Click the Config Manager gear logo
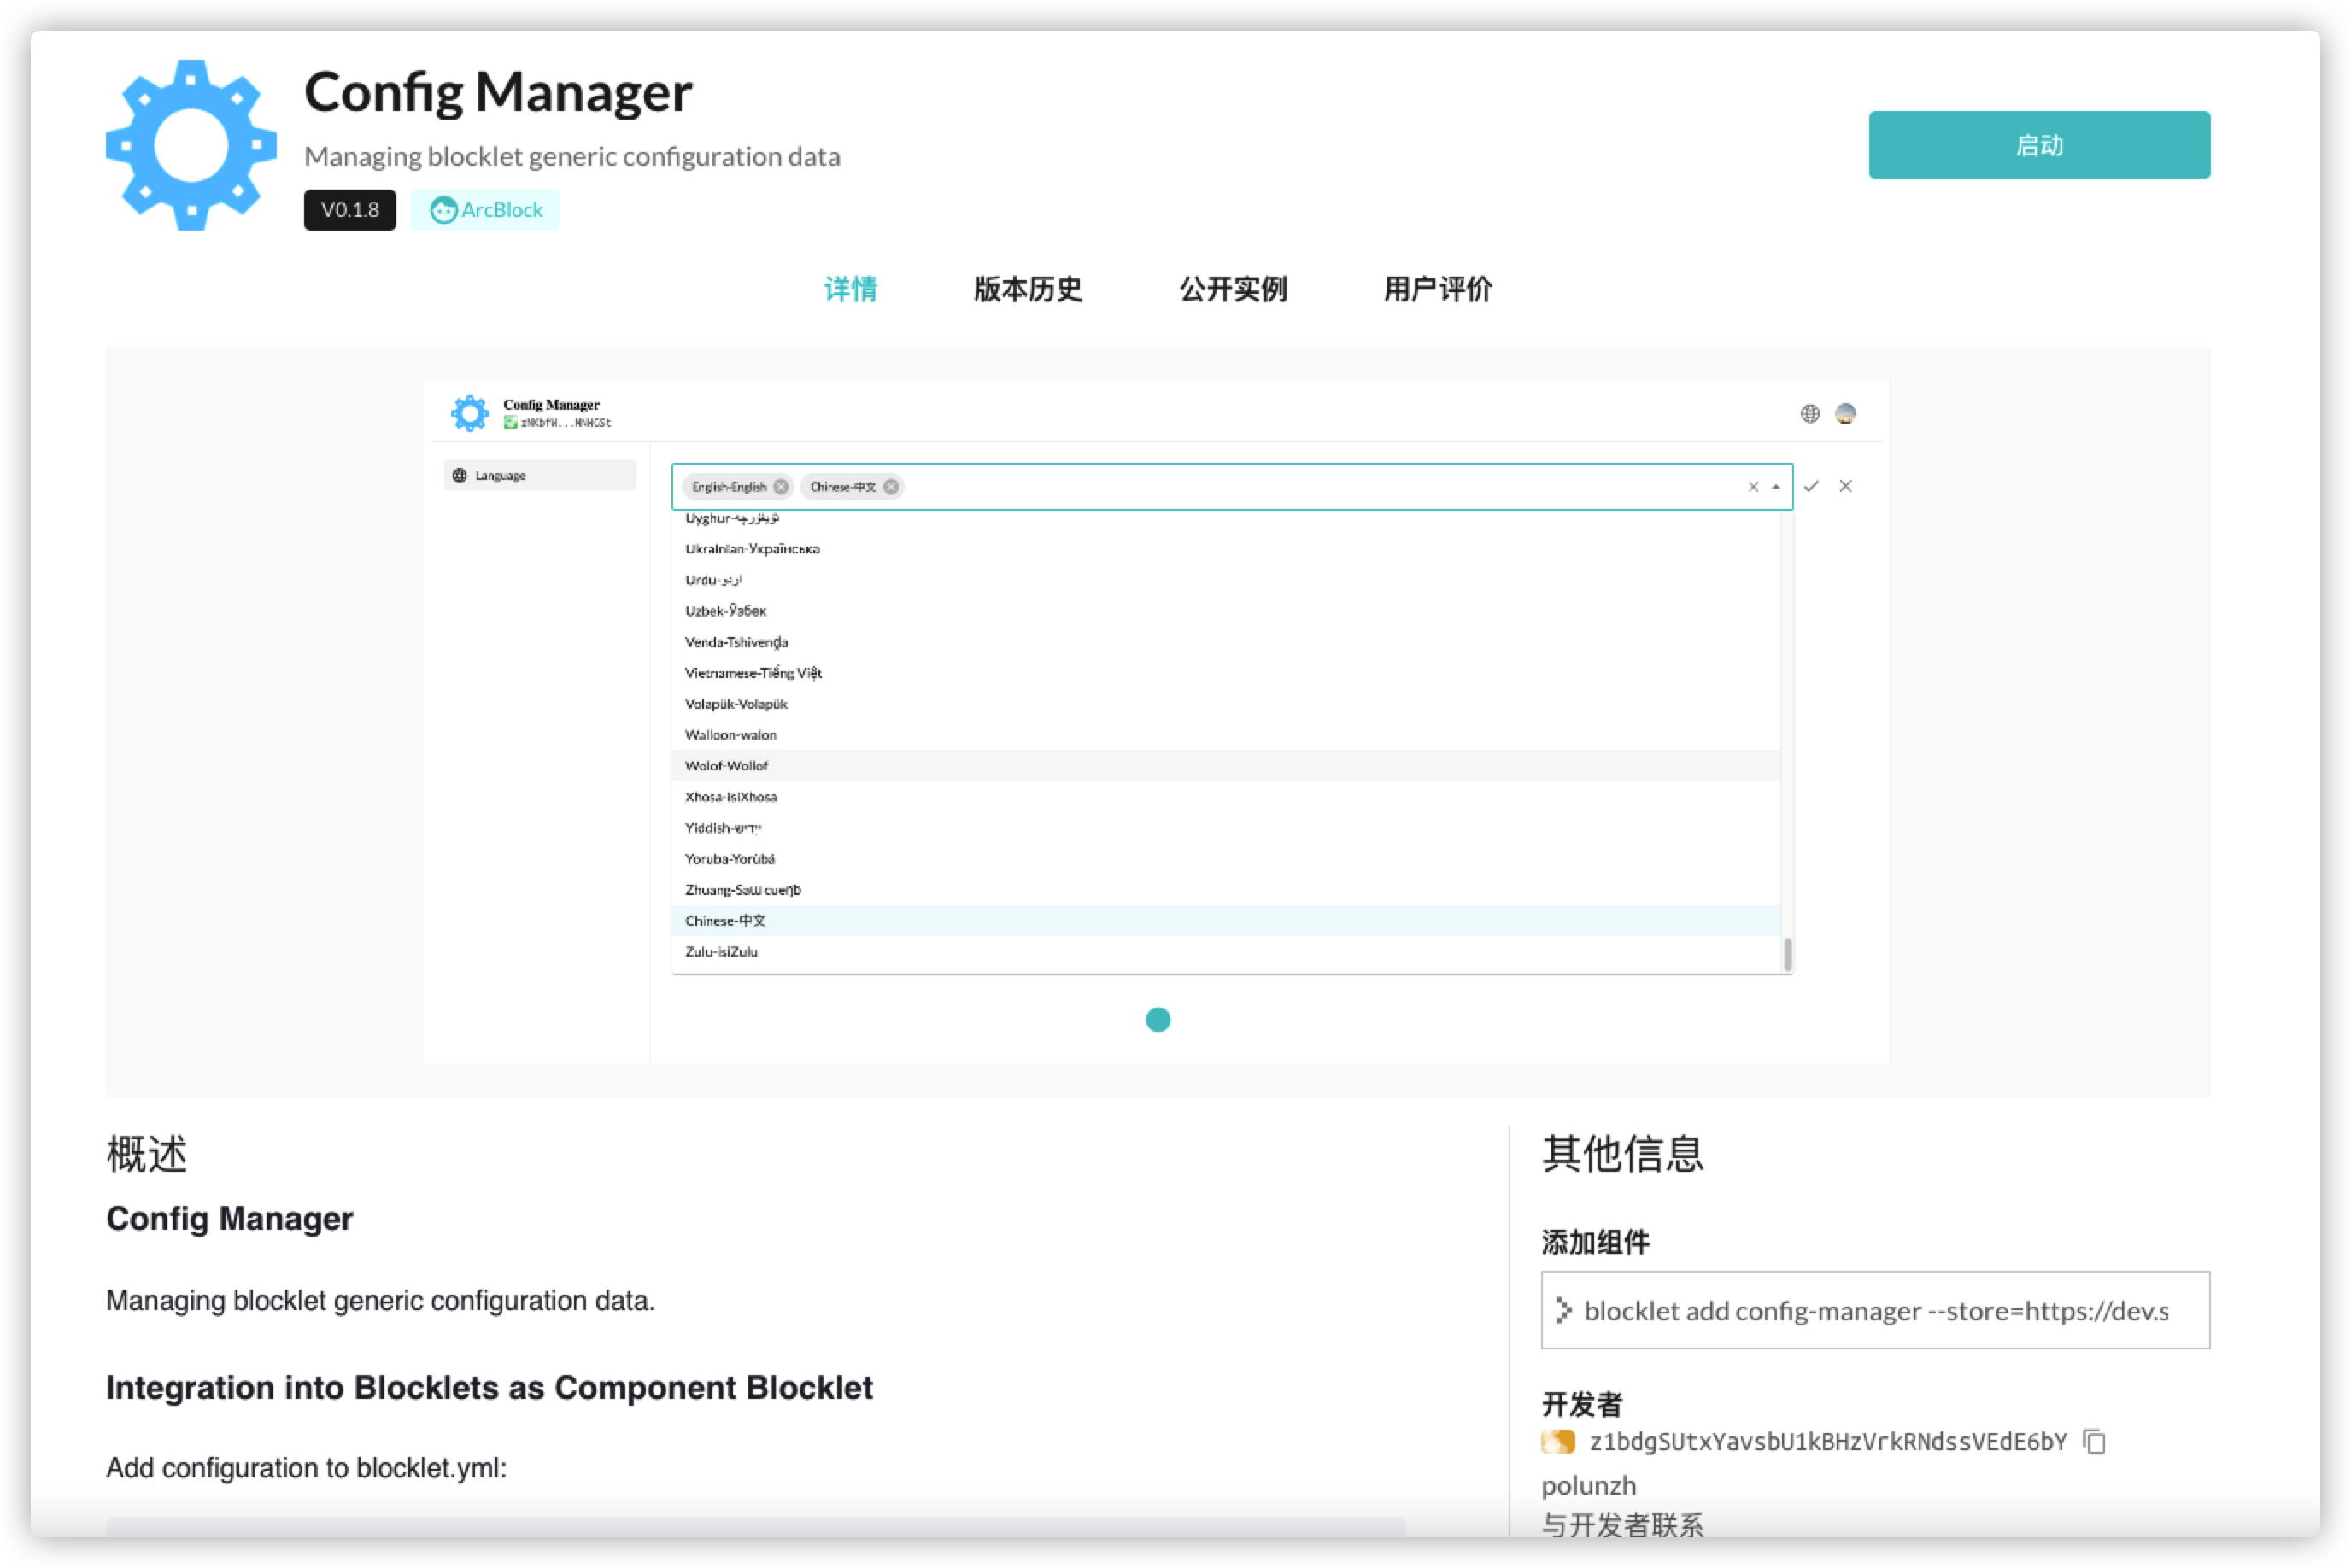The height and width of the screenshot is (1568, 2351). [x=191, y=145]
